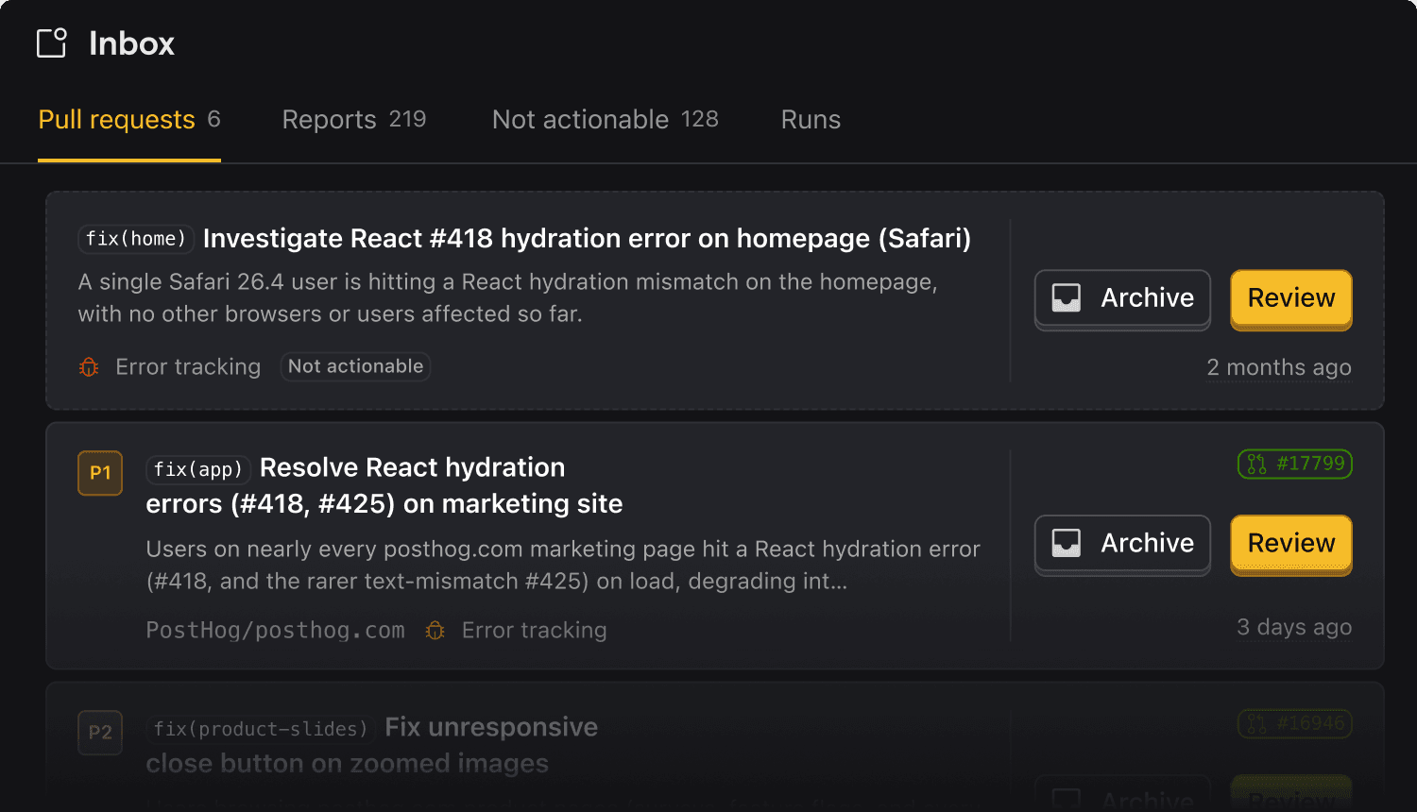Click the bug icon next to PostHog/posthog.com
1417x812 pixels.
click(435, 631)
